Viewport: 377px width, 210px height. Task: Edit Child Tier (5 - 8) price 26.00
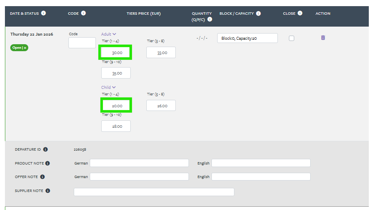[x=161, y=106]
